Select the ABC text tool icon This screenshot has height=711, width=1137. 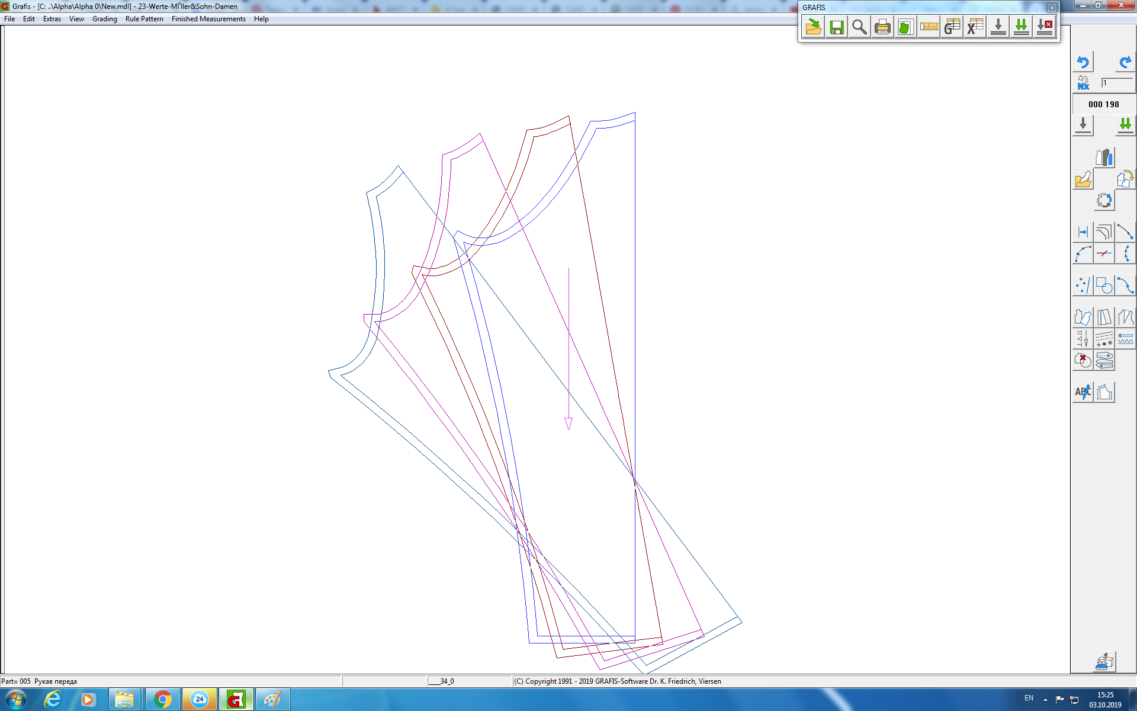[1083, 392]
